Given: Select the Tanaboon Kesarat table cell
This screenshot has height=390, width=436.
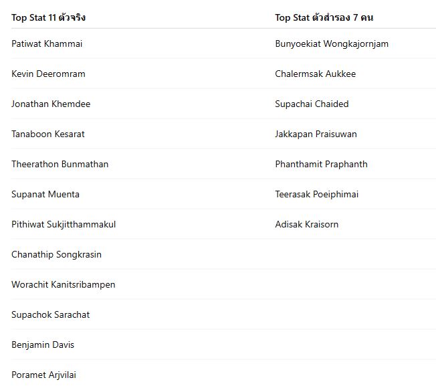Looking at the screenshot, I should (48, 134).
